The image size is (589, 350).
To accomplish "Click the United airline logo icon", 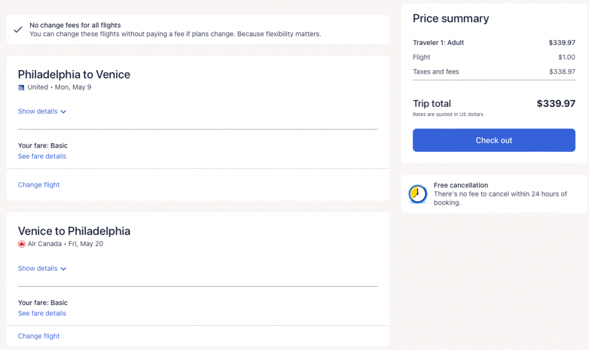I will (21, 87).
